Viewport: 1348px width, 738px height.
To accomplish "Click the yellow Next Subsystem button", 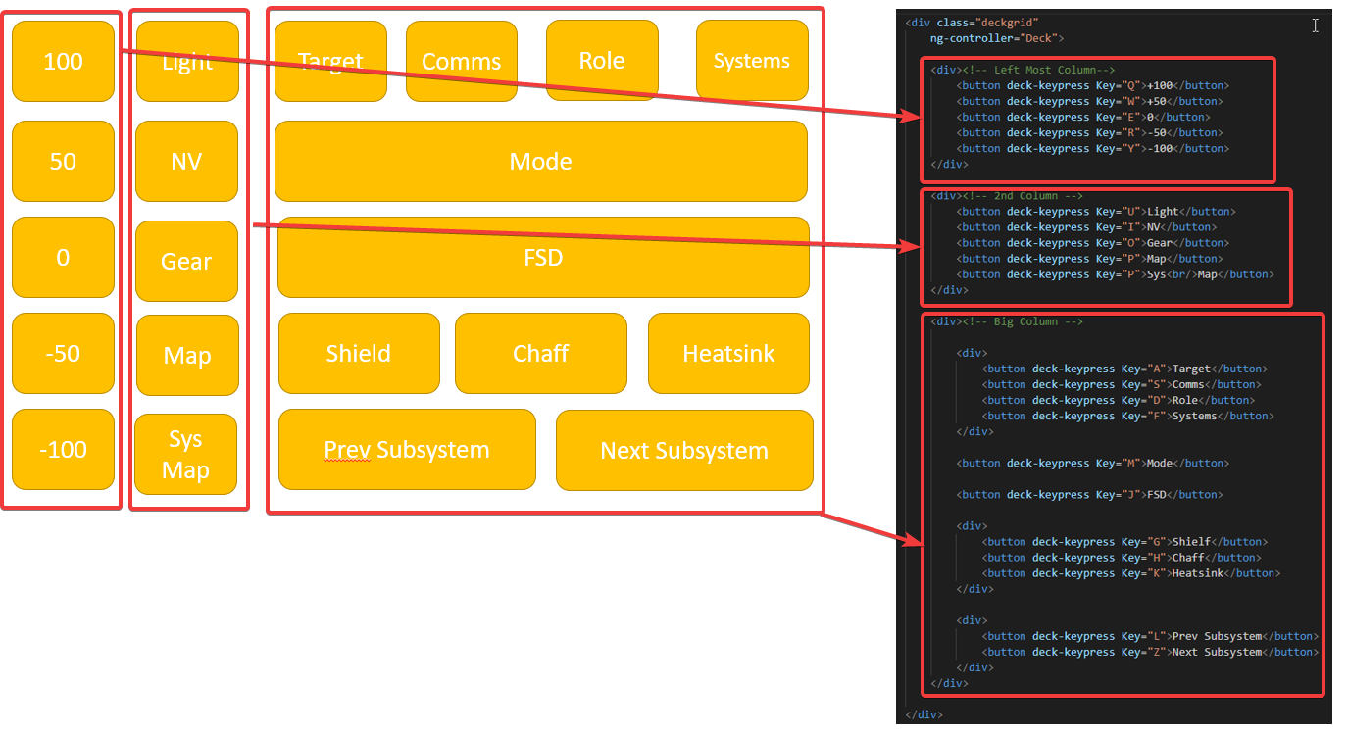I will 684,450.
